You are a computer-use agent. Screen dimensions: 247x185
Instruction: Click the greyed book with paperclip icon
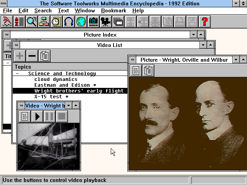(167, 22)
